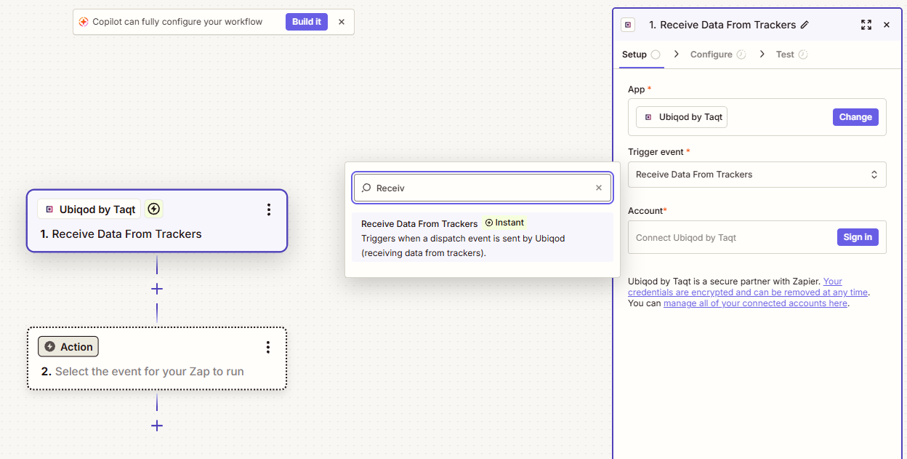Open manage all of your connected accounts link
This screenshot has width=907, height=459.
755,303
